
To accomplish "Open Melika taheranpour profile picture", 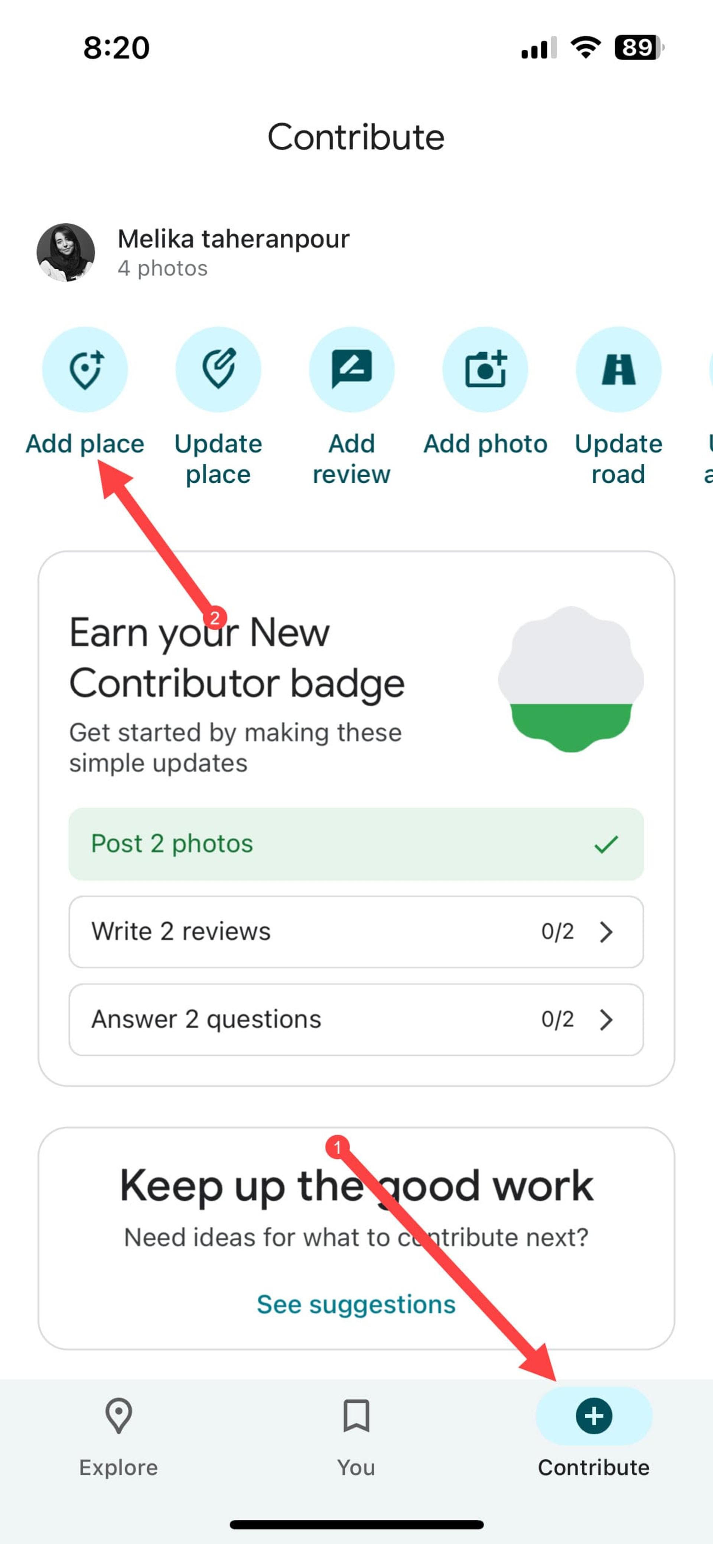I will (66, 252).
